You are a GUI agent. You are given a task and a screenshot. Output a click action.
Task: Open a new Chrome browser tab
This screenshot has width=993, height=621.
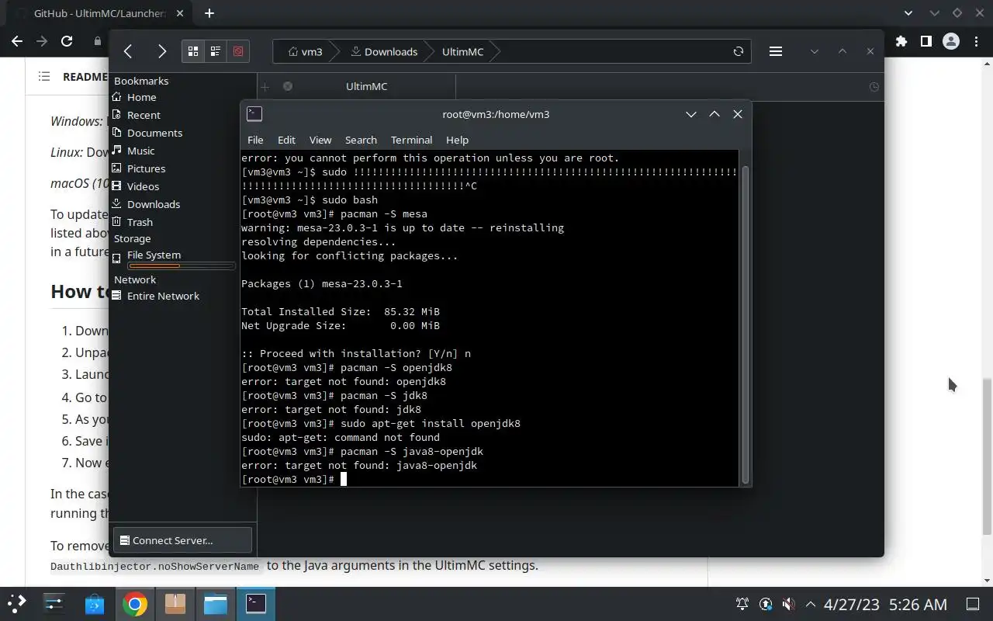coord(209,13)
